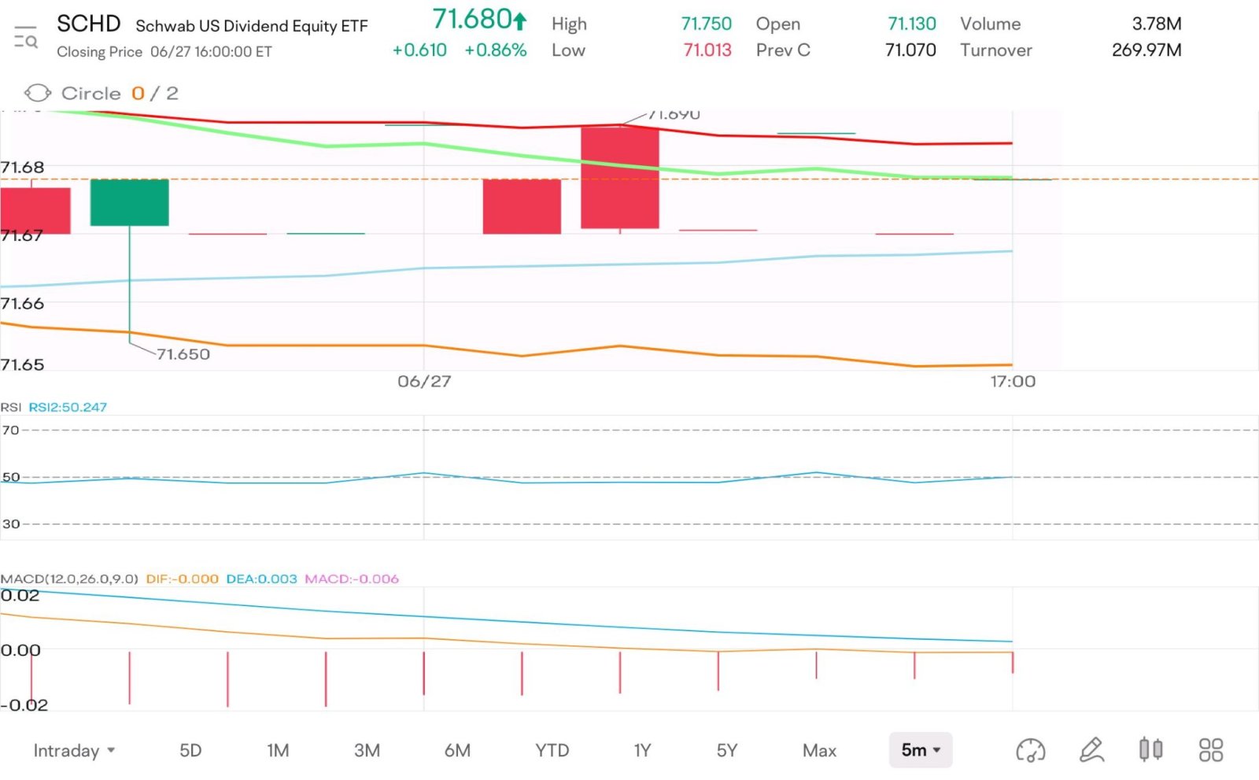Click the DIF:-0.000 value label
1259x780 pixels.
182,579
